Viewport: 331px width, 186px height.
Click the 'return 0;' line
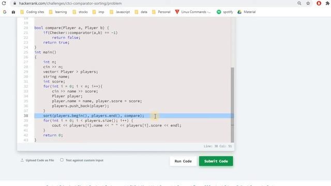(53, 135)
